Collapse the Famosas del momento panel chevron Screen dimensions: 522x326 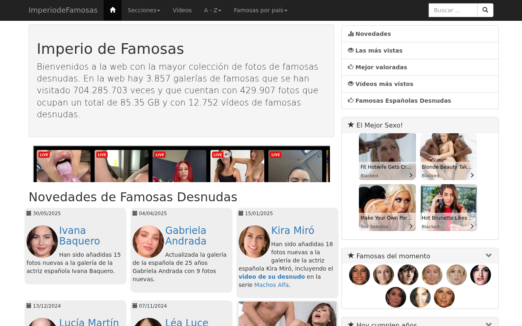[489, 256]
